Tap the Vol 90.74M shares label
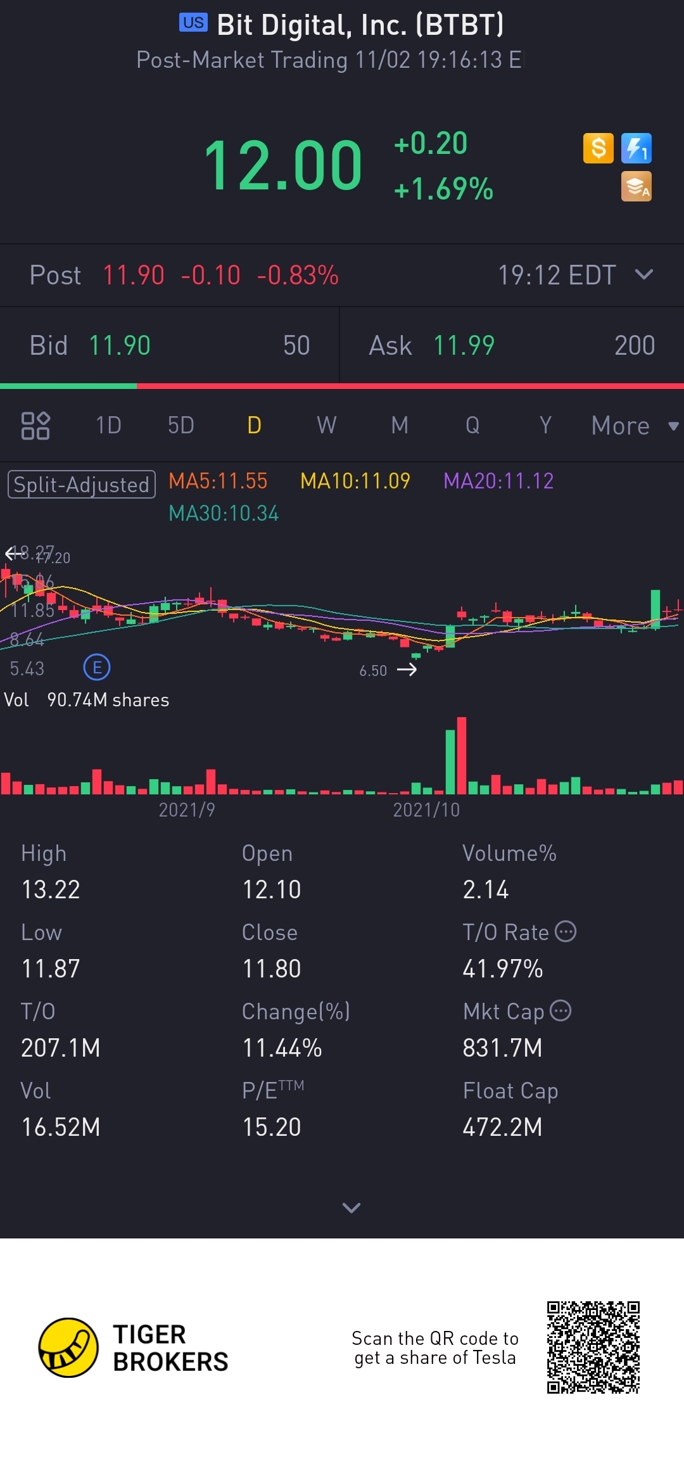Image resolution: width=684 pixels, height=1457 pixels. [87, 700]
